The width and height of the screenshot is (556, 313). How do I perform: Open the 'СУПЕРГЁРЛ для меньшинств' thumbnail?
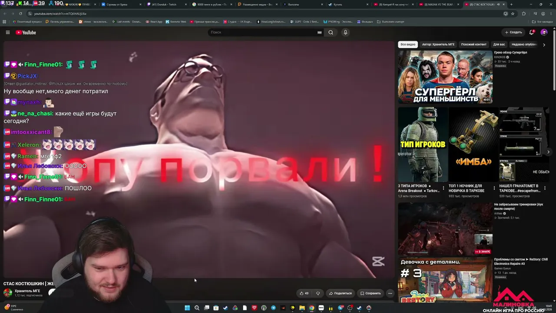point(445,77)
